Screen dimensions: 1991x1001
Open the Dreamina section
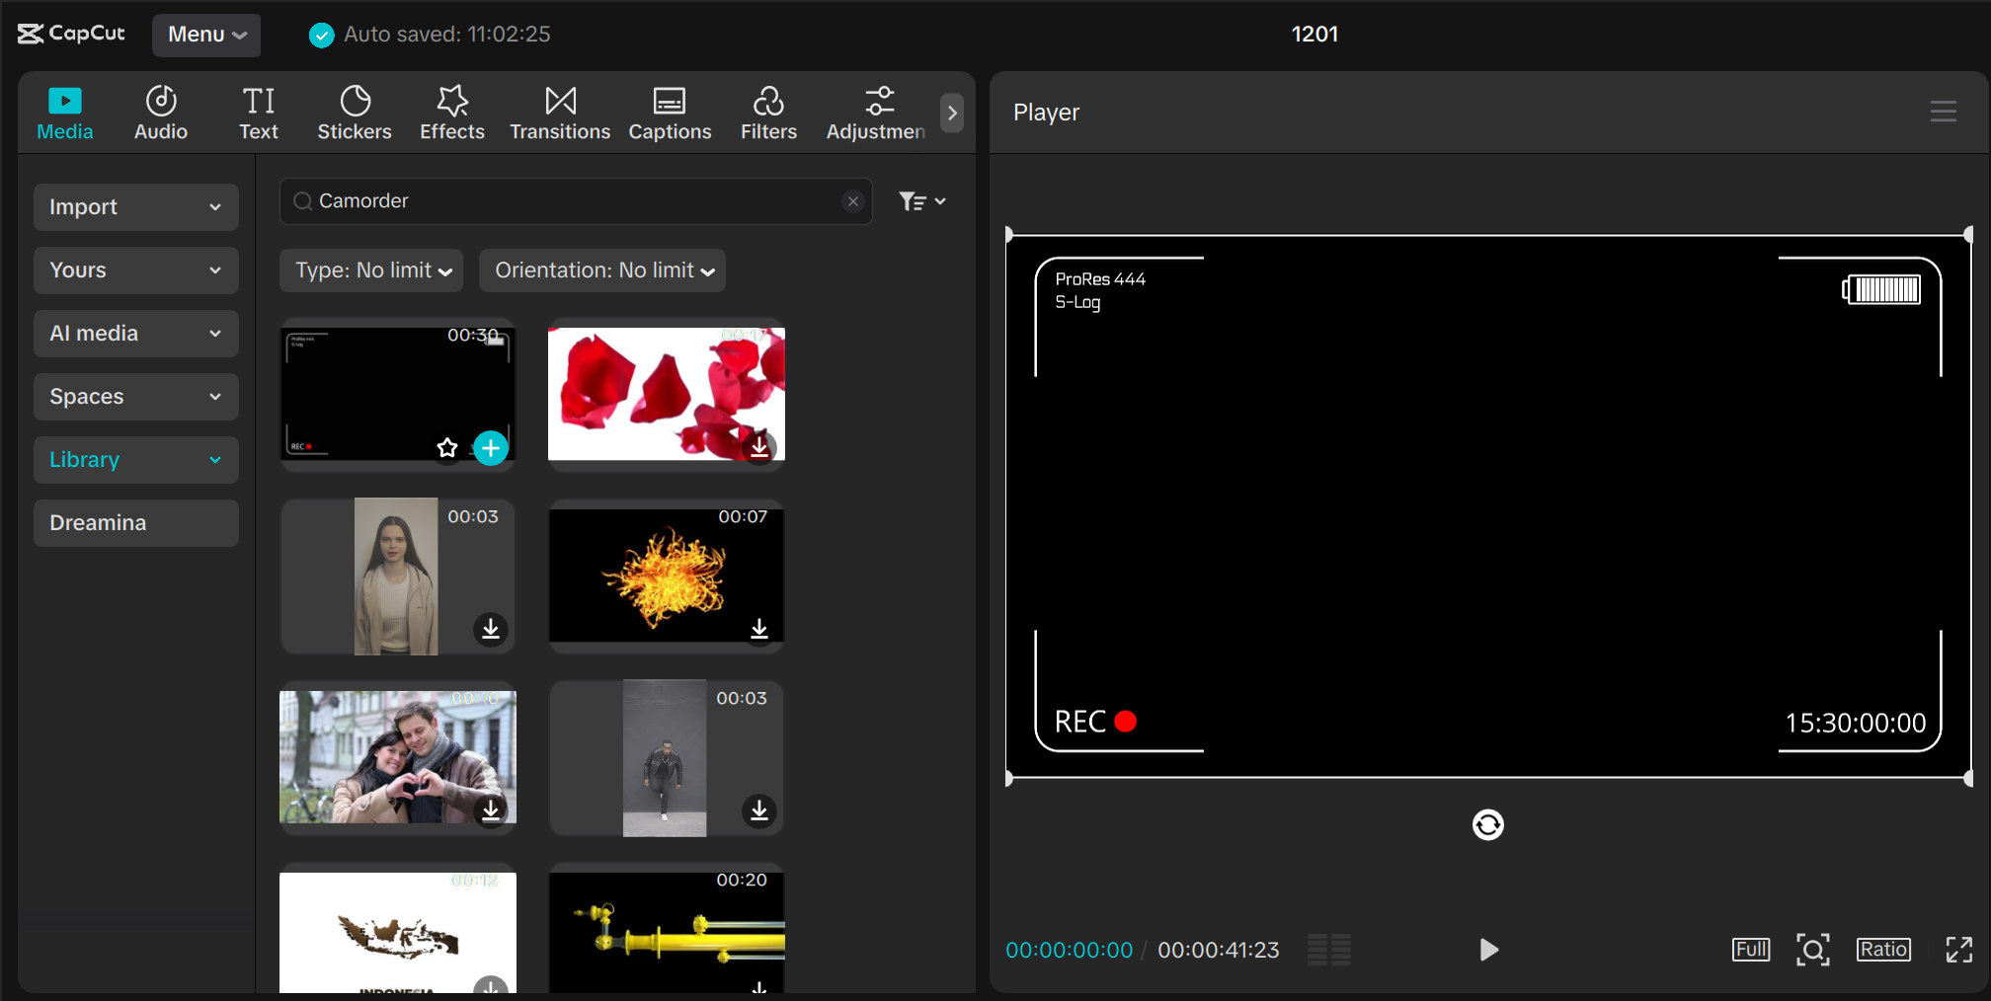(x=135, y=522)
